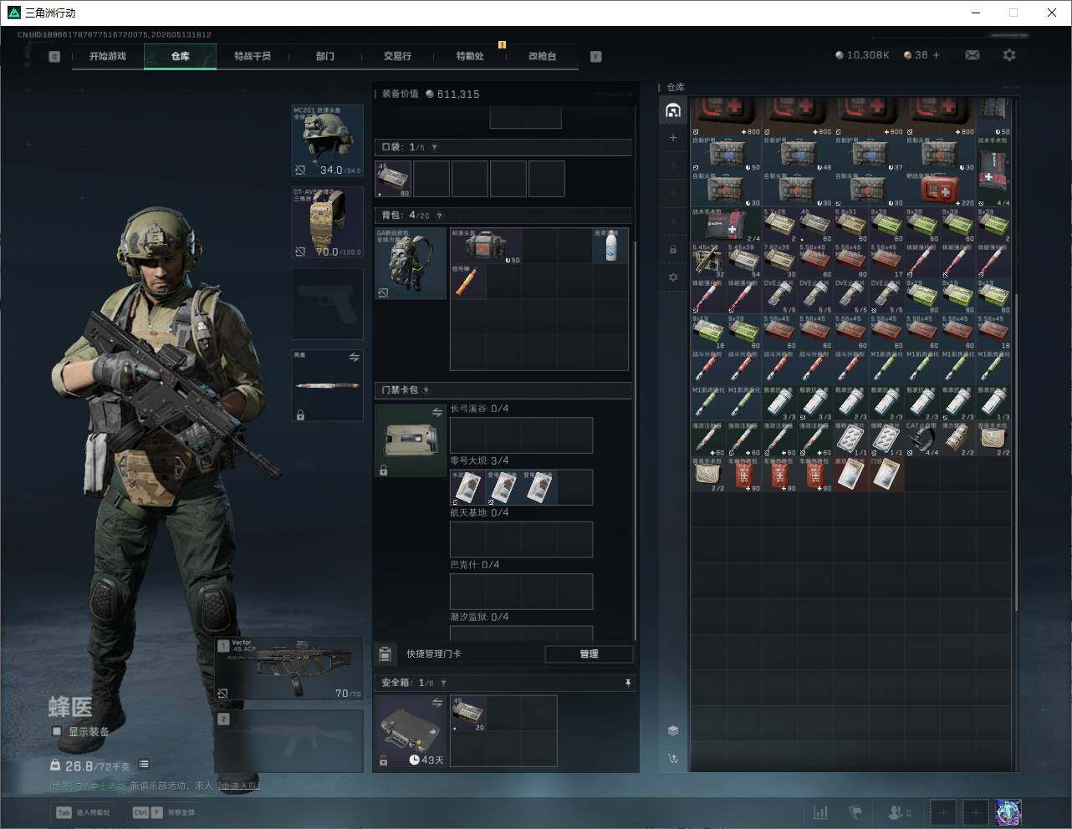Go to the 部门 tab
1072x829 pixels.
click(x=325, y=56)
